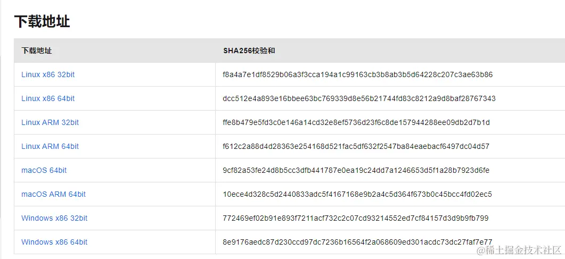Download the Linux ARM 64bit package

pyautogui.click(x=50, y=146)
